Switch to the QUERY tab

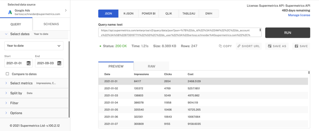click(16, 24)
